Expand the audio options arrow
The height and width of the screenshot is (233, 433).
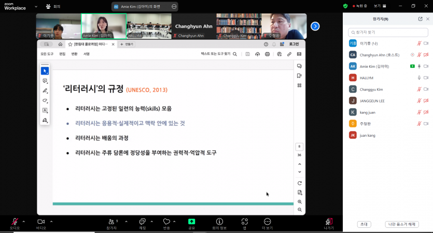click(24, 222)
